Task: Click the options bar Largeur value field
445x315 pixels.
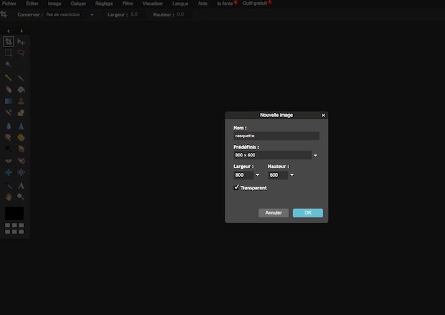Action: coord(137,14)
